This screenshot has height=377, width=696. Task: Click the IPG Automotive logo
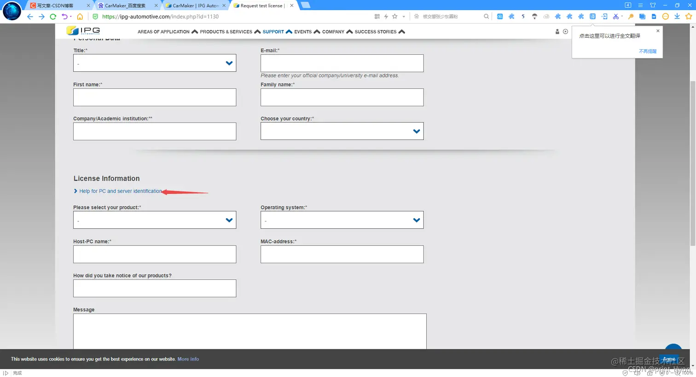(x=83, y=31)
